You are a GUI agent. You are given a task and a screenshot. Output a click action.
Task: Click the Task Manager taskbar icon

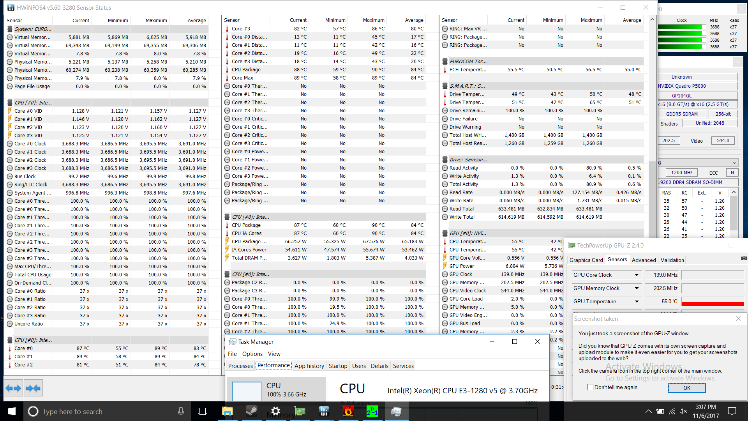[x=396, y=411]
